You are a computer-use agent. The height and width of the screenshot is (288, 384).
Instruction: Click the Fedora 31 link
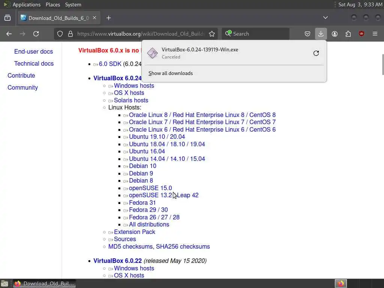click(x=142, y=202)
